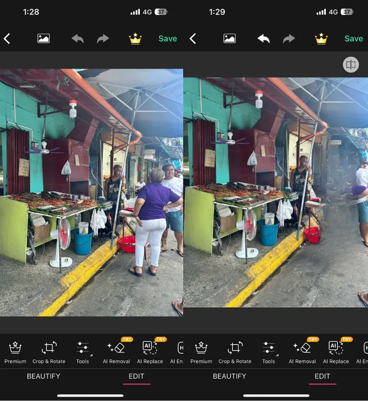Click the white undo arrow in the right screen
The image size is (368, 401).
click(x=264, y=39)
